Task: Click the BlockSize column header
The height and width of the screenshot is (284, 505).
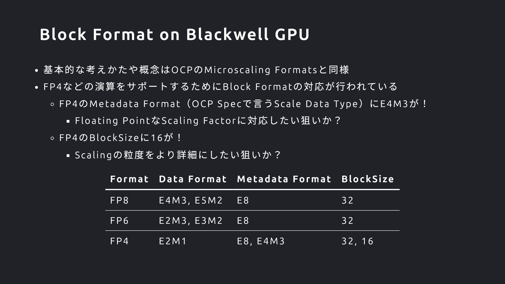Action: [x=368, y=179]
